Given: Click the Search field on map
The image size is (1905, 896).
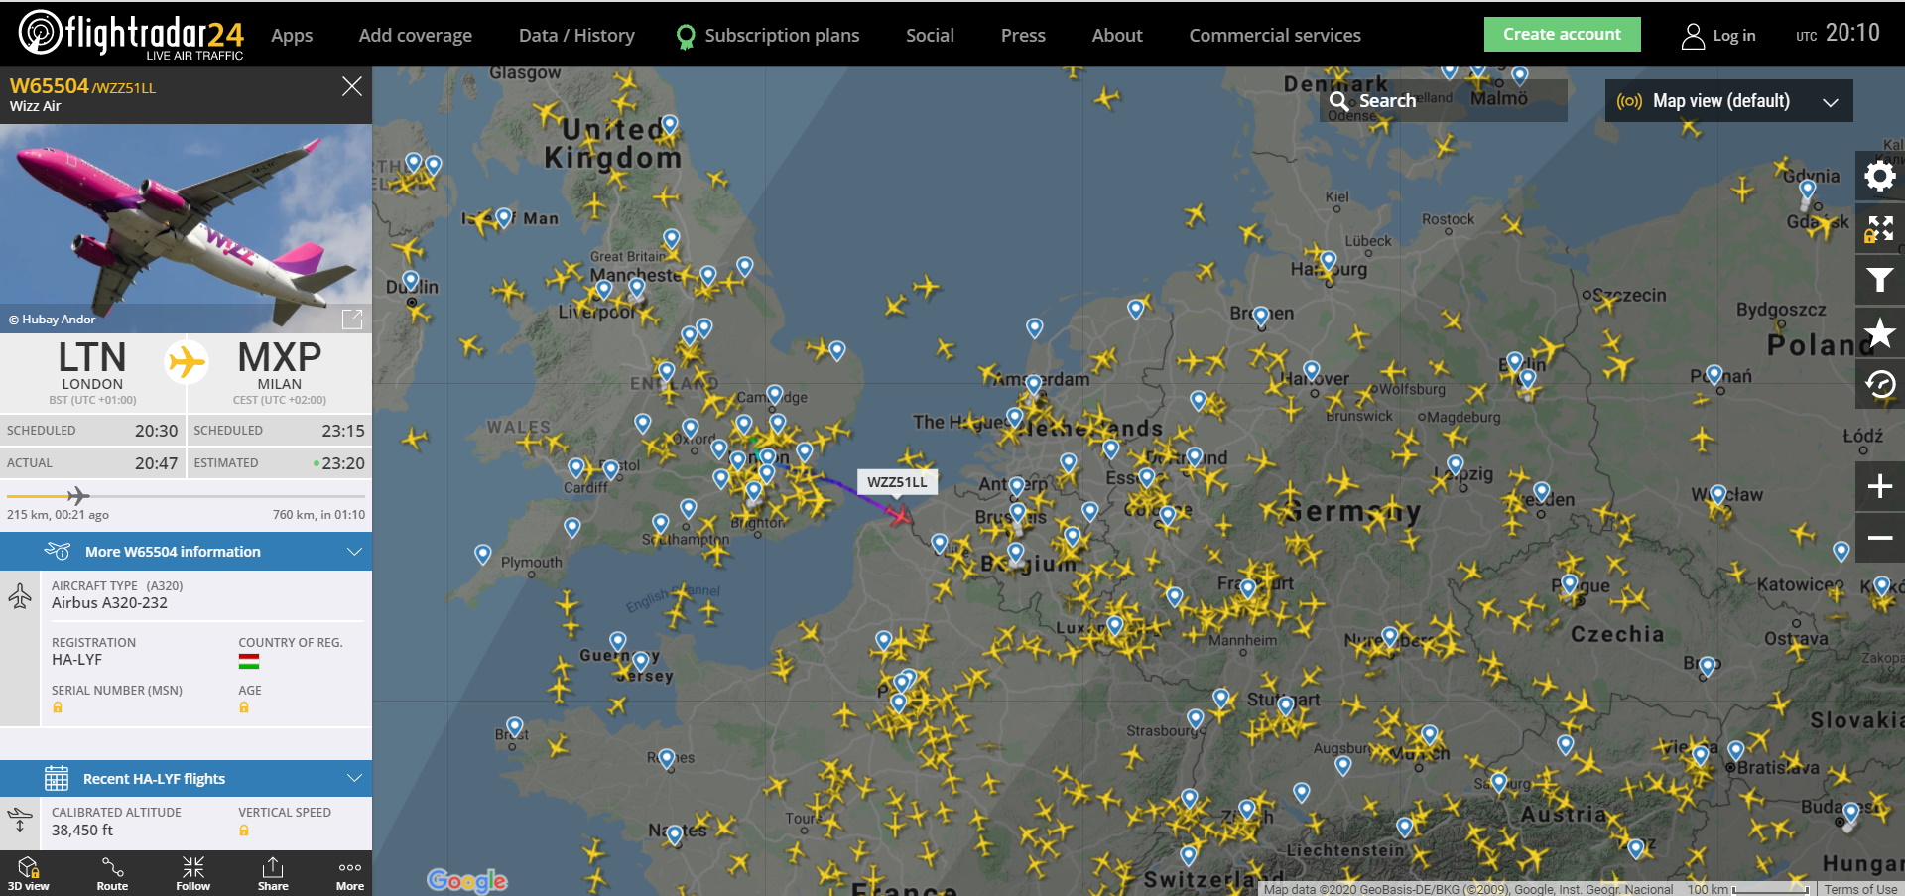Looking at the screenshot, I should [x=1444, y=100].
